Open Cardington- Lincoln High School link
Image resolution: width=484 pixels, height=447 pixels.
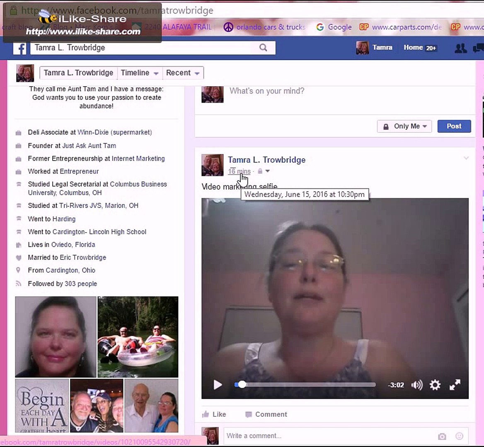point(99,232)
